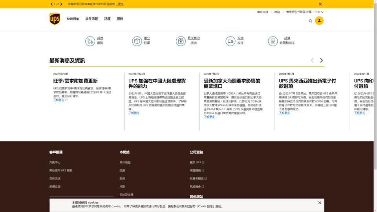Click the date 2022年7月24日
Viewport: 377px width, 212px height.
(137, 74)
